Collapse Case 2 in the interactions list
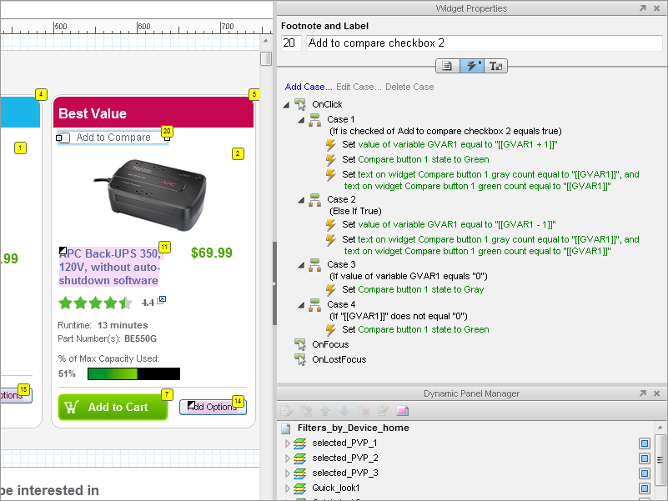 [302, 200]
